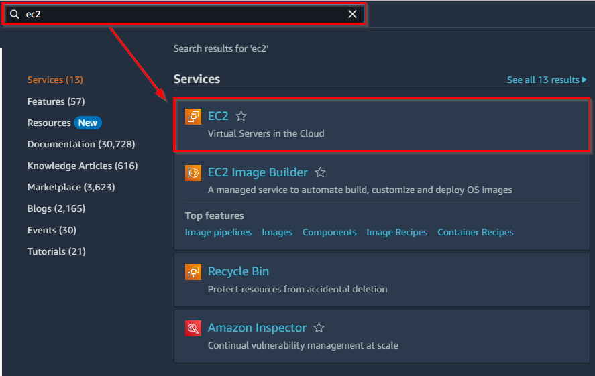The width and height of the screenshot is (595, 376).
Task: Click the Image Recipes link
Action: (x=396, y=232)
